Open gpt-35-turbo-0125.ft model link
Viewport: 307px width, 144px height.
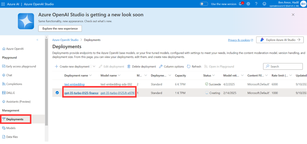click(x=117, y=93)
